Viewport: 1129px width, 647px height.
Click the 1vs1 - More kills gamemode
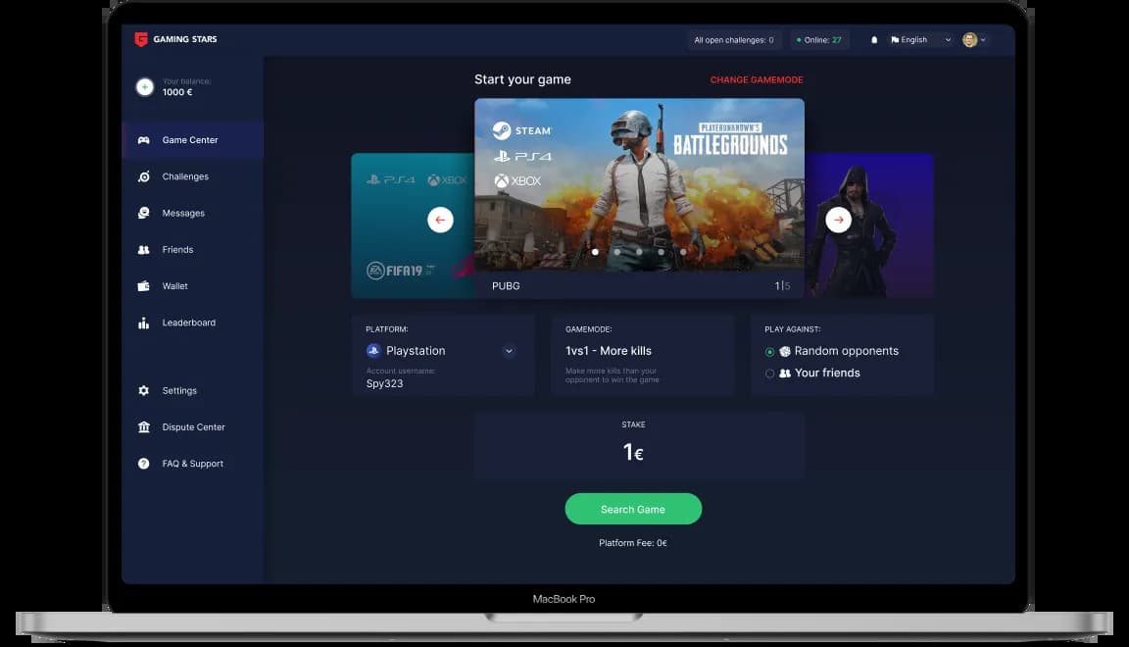(x=609, y=351)
